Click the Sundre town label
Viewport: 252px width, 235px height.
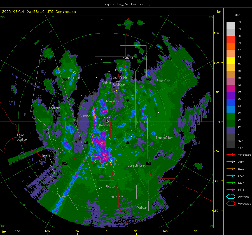pyautogui.click(x=85, y=116)
